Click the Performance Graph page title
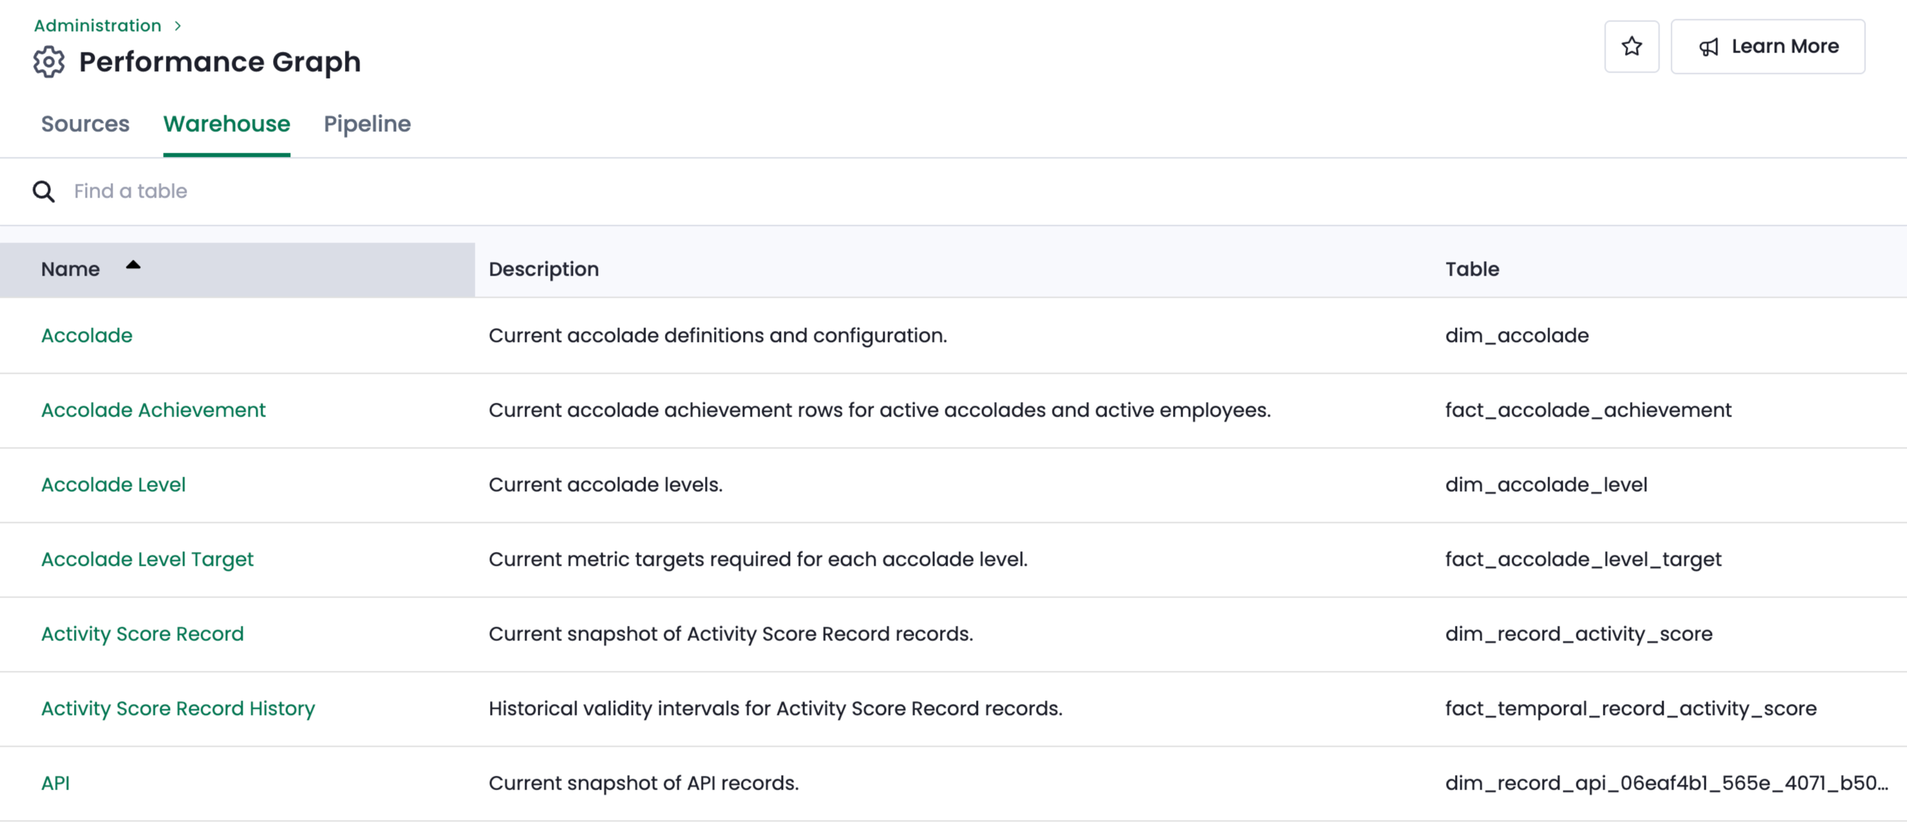 coord(220,62)
